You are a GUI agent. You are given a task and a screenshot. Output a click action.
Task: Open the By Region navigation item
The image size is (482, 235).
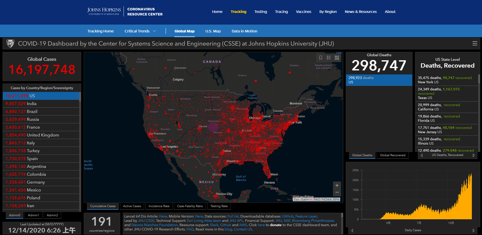click(x=328, y=12)
